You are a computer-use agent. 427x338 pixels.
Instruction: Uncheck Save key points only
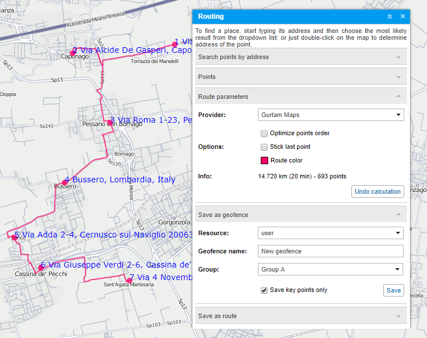[x=264, y=290]
